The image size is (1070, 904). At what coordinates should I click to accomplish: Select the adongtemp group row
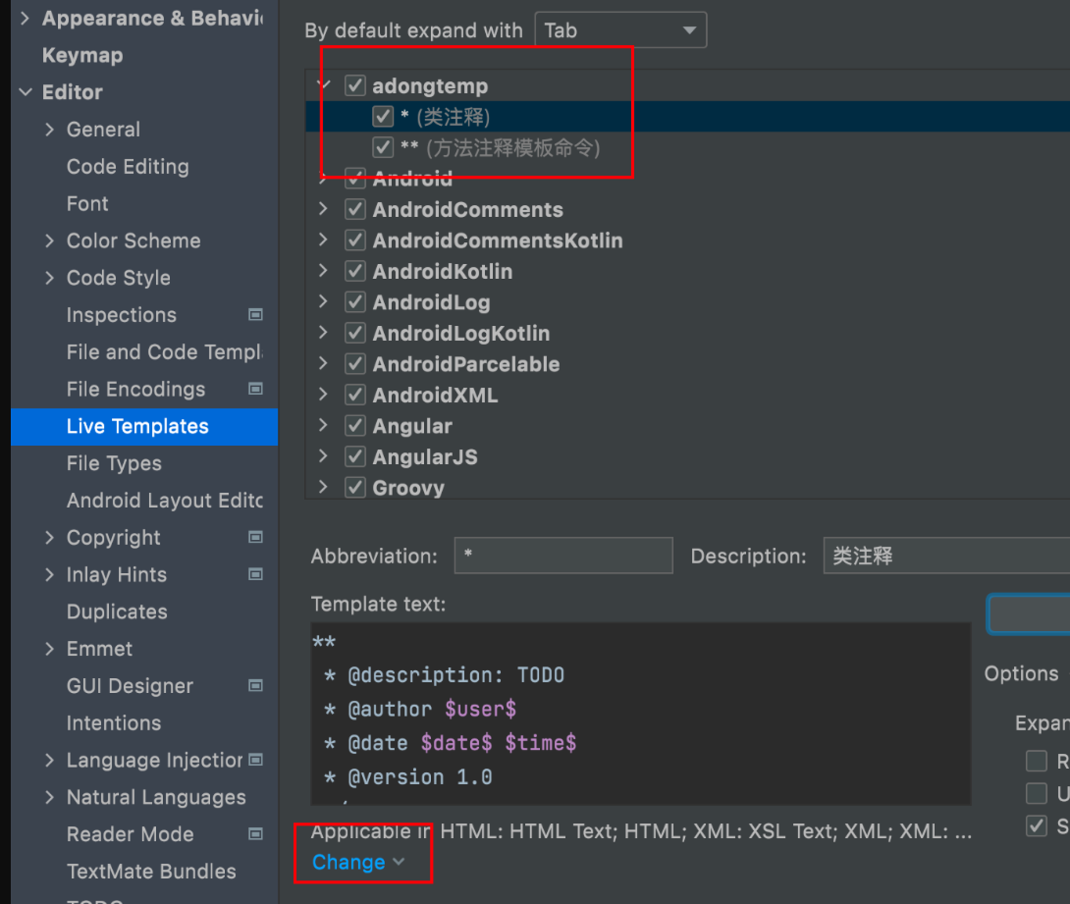coord(687,86)
